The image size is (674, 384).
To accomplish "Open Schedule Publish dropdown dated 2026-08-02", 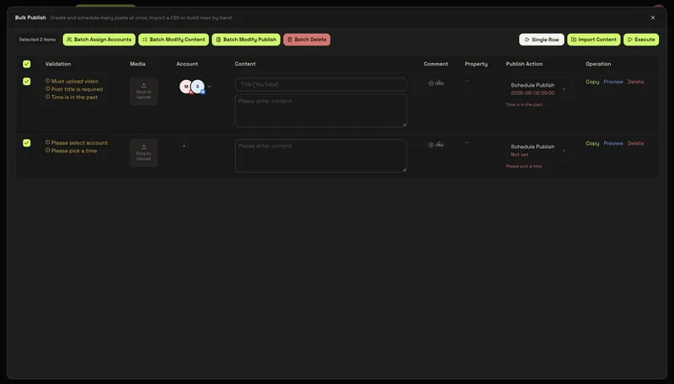I will [538, 88].
